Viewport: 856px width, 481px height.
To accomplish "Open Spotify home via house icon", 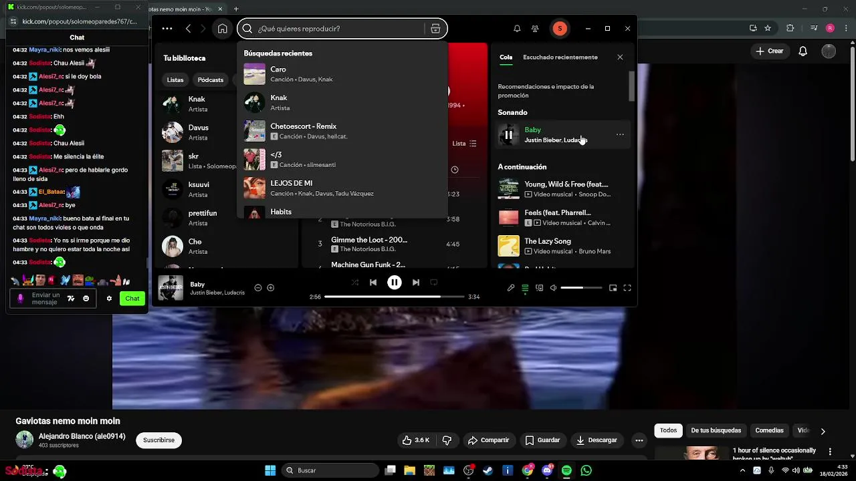I will pos(222,29).
